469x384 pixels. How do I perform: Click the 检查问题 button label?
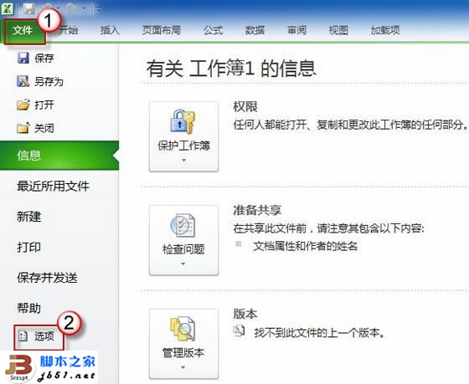point(183,249)
